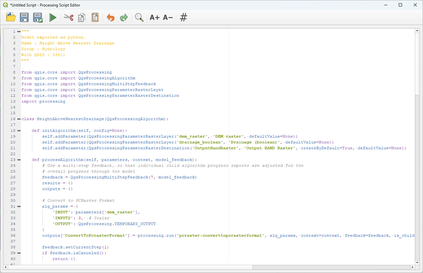
Task: Click the Save Script As icon
Action: click(38, 18)
